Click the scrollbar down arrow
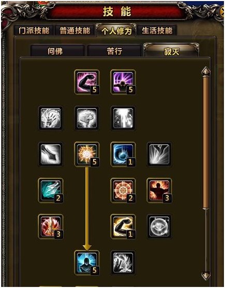The width and height of the screenshot is (225, 288). (206, 276)
